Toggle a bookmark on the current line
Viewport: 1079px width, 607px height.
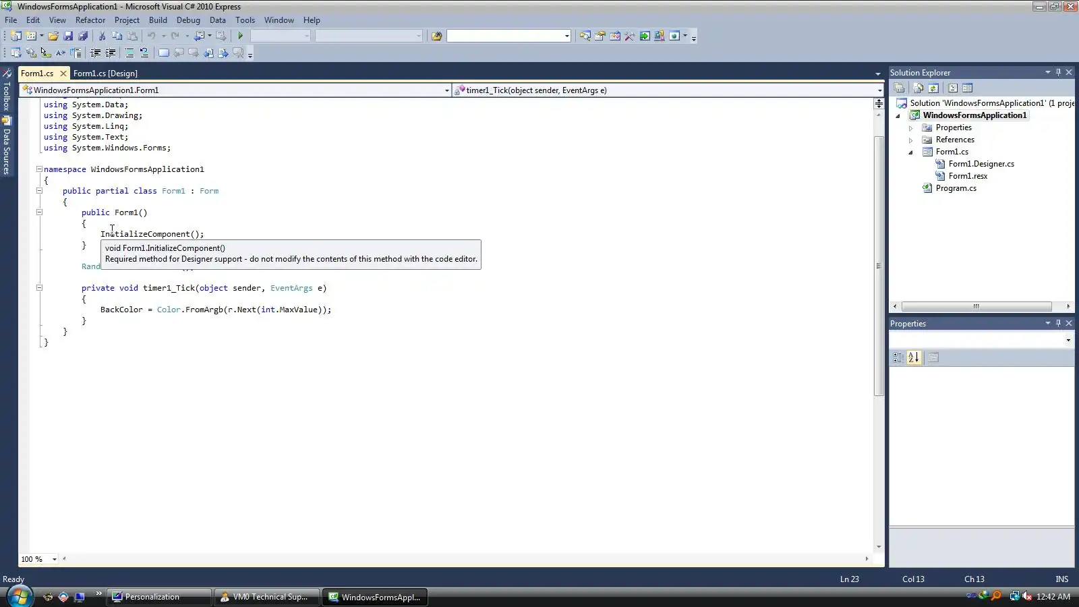pyautogui.click(x=164, y=53)
